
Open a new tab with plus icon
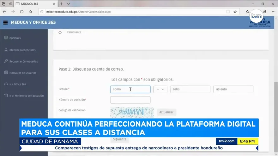pos(61,4)
